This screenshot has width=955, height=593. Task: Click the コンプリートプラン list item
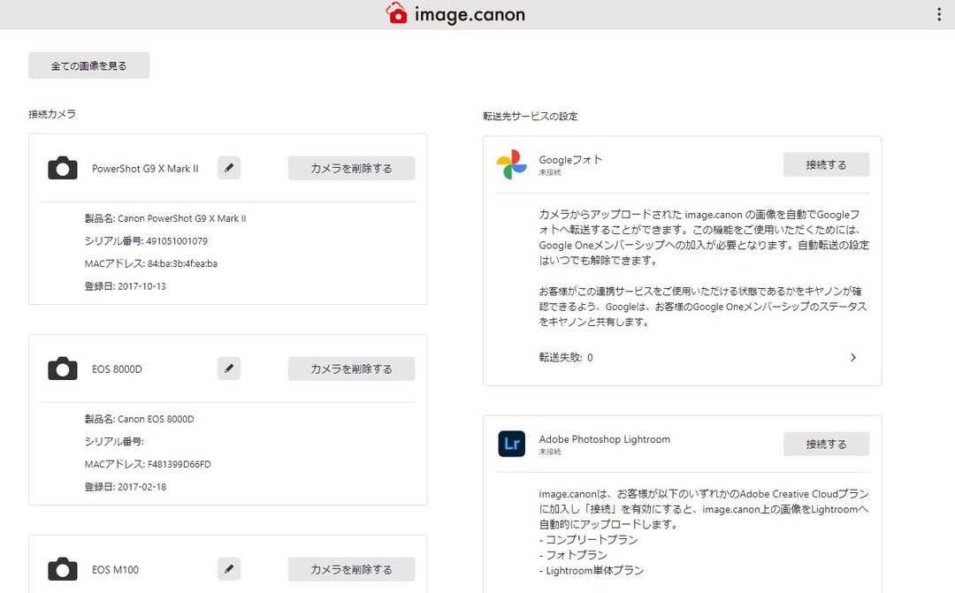coord(588,539)
